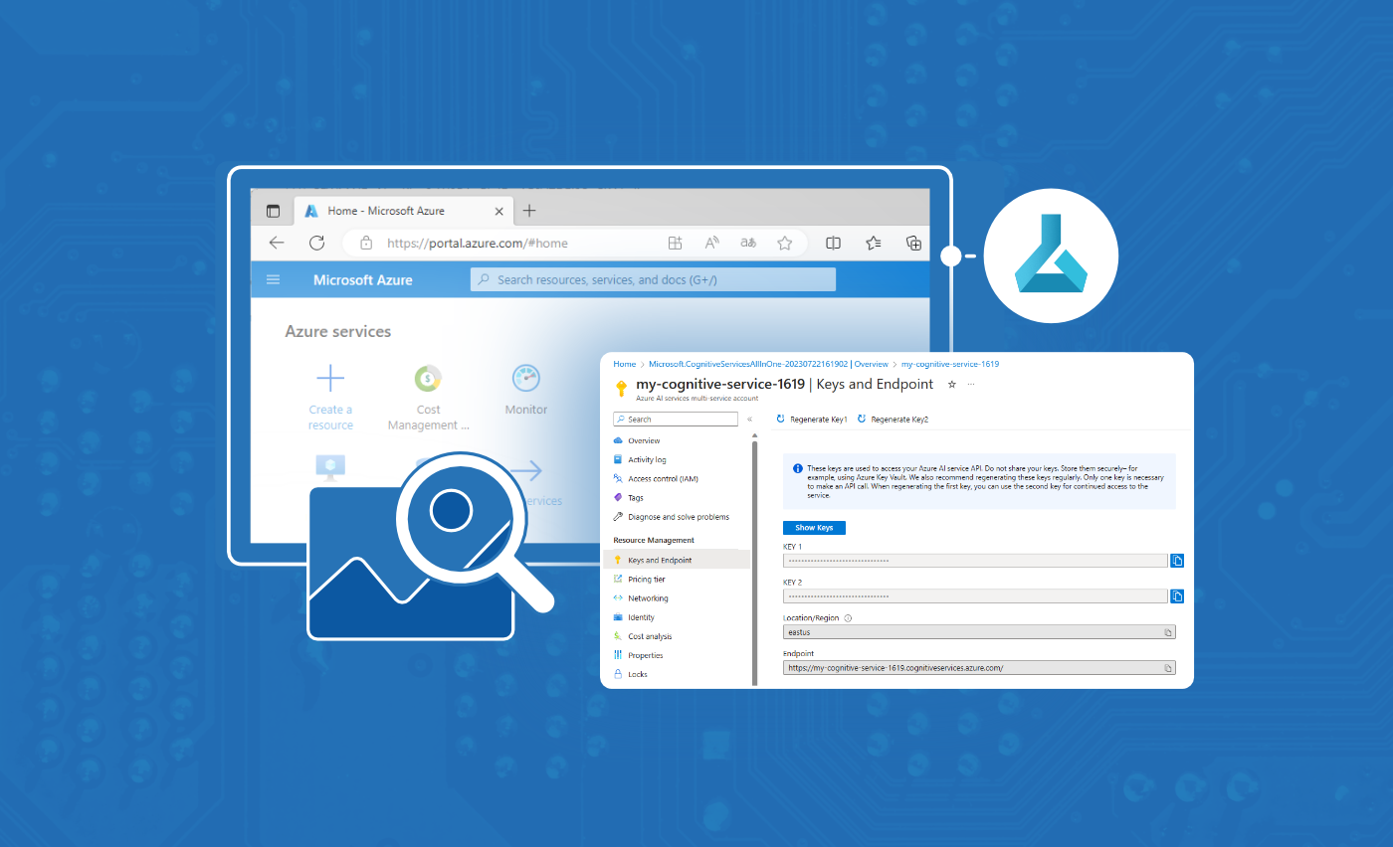The image size is (1393, 847).
Task: Copy KEY 2 to clipboard
Action: (1177, 596)
